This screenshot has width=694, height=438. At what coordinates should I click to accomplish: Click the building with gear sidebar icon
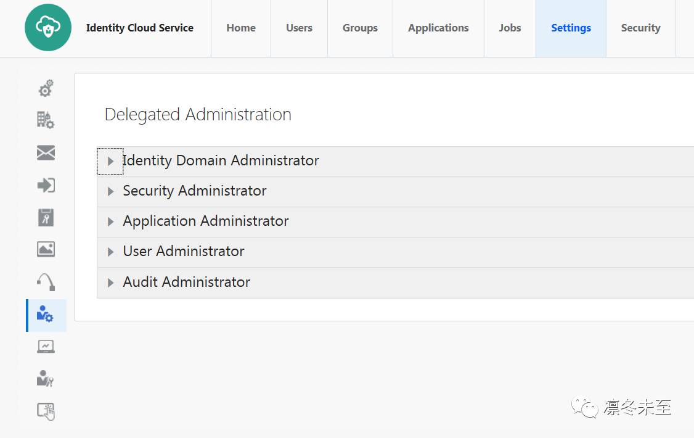46,120
